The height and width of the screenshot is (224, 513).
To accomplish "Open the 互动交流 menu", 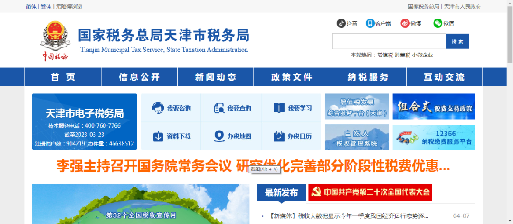I will [444, 77].
